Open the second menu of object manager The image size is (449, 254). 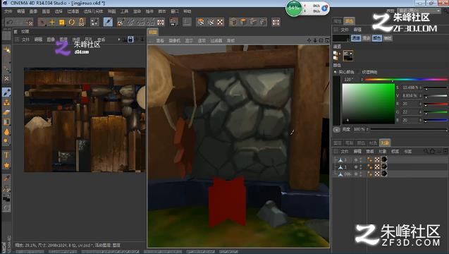pyautogui.click(x=357, y=151)
